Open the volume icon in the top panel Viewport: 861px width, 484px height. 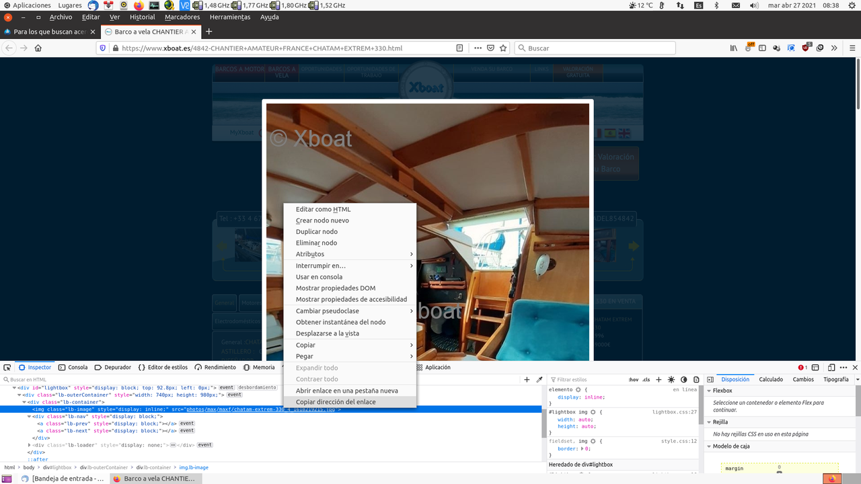(x=754, y=5)
